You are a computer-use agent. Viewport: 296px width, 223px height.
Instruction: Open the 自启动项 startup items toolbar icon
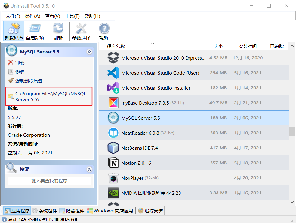click(x=35, y=31)
